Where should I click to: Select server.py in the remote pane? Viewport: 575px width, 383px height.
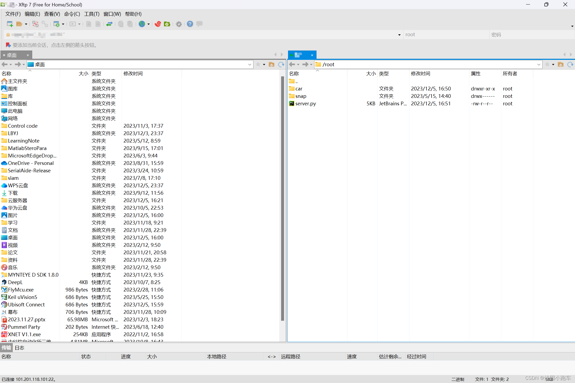(x=306, y=103)
